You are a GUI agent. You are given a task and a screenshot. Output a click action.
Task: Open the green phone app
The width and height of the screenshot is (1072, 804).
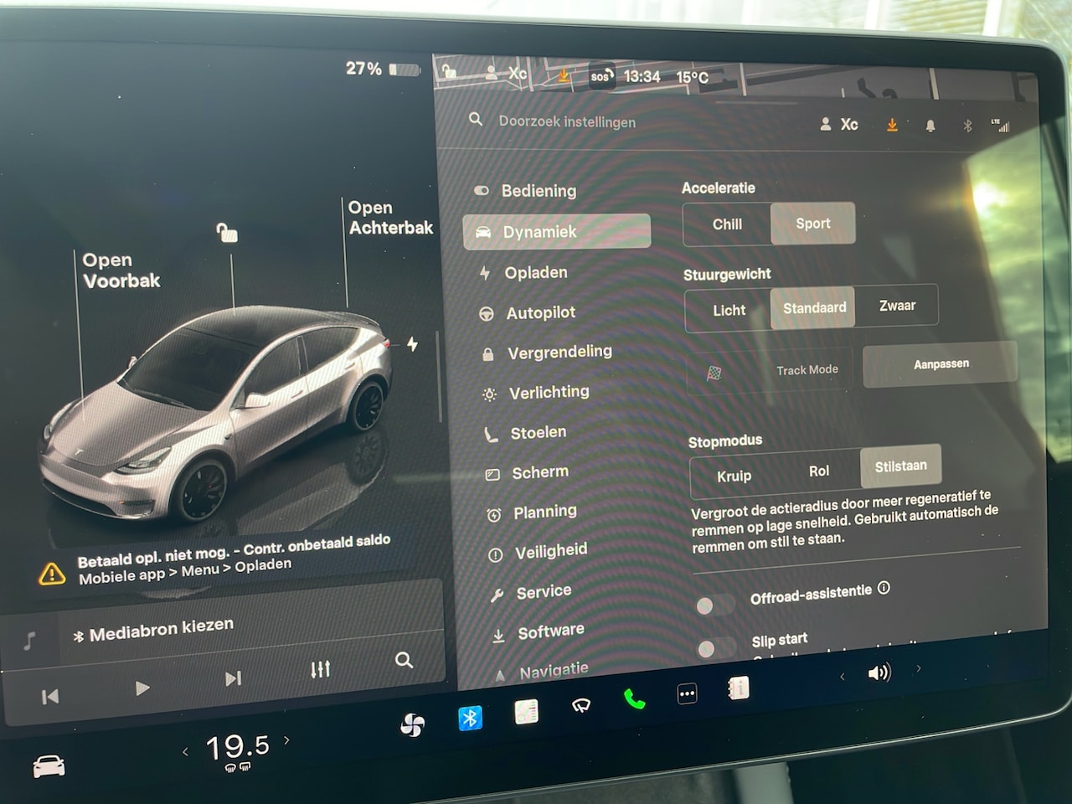634,699
